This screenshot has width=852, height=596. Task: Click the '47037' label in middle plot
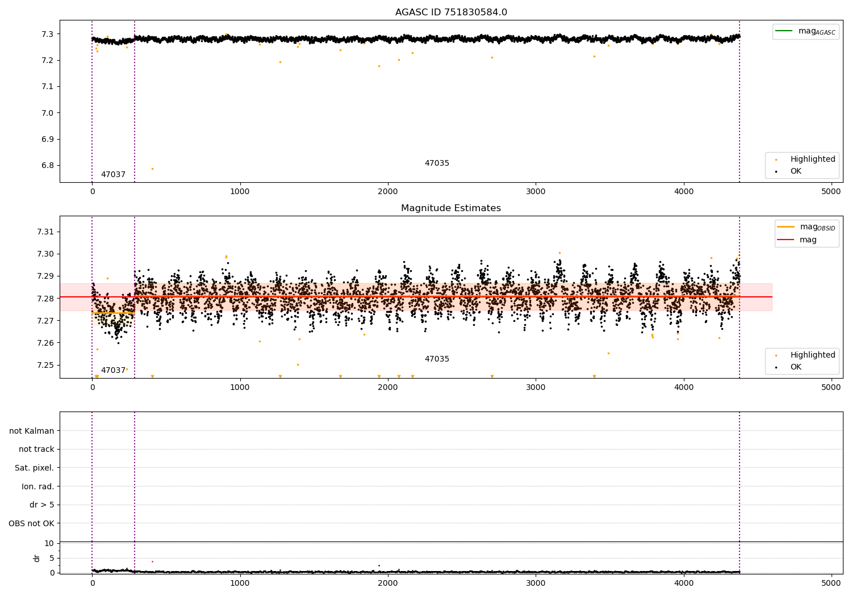(x=113, y=371)
